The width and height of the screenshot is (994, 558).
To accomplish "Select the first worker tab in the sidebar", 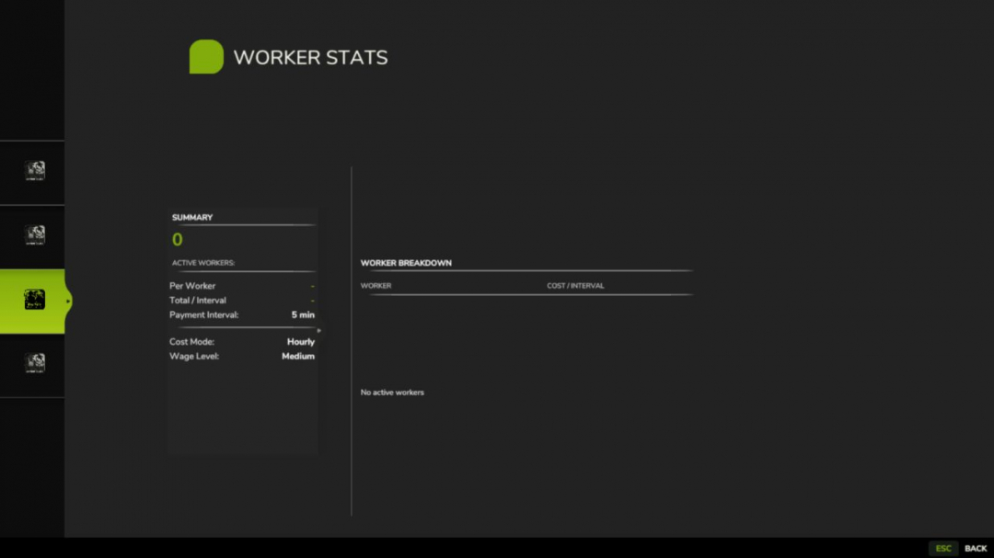I will click(x=34, y=172).
